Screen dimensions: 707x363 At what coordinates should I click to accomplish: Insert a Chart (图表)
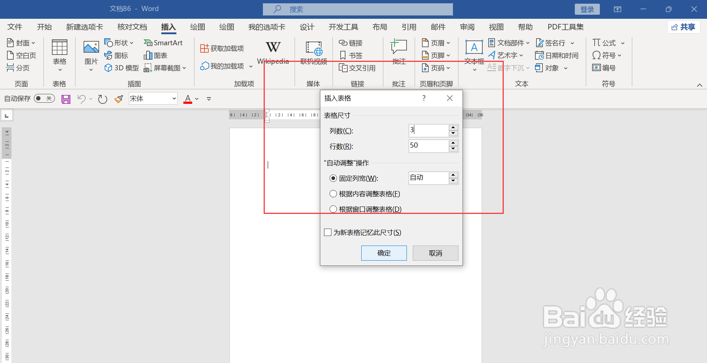point(155,56)
